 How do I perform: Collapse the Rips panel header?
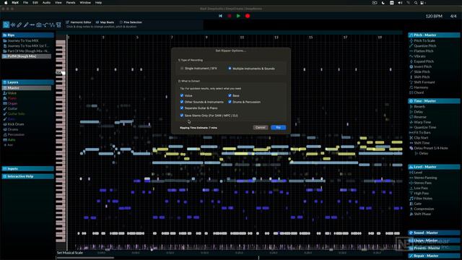tap(27, 35)
